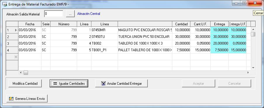Select row header 2 in the grid
The image size is (264, 108).
(x=12, y=37)
